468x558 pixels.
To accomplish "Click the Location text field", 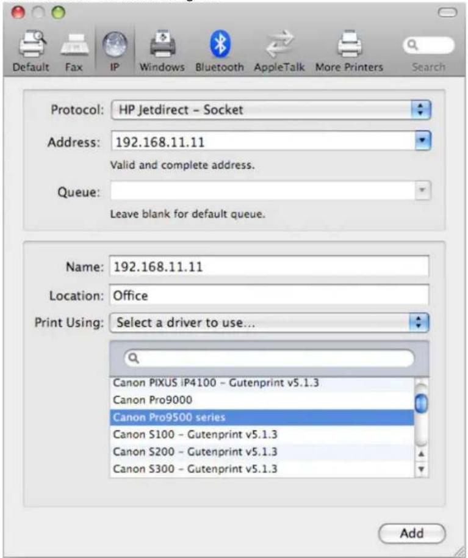I will [269, 295].
